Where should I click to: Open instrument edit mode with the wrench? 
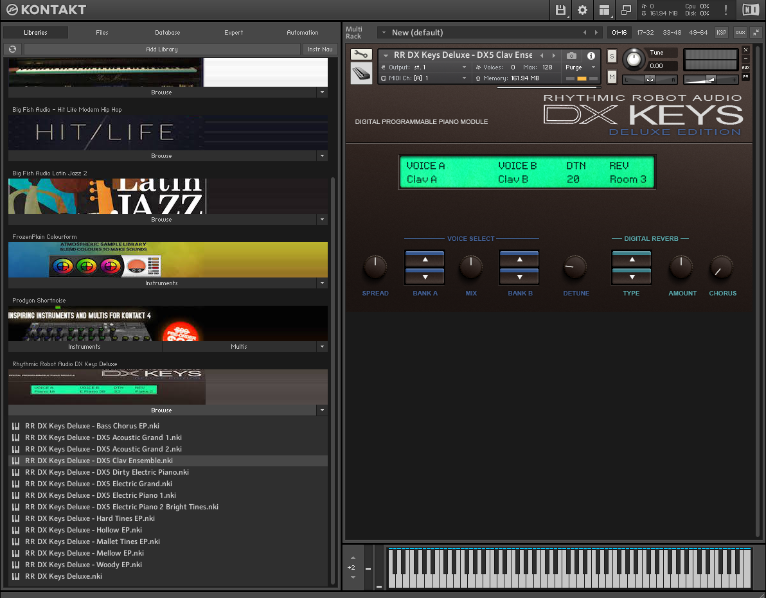[x=361, y=54]
